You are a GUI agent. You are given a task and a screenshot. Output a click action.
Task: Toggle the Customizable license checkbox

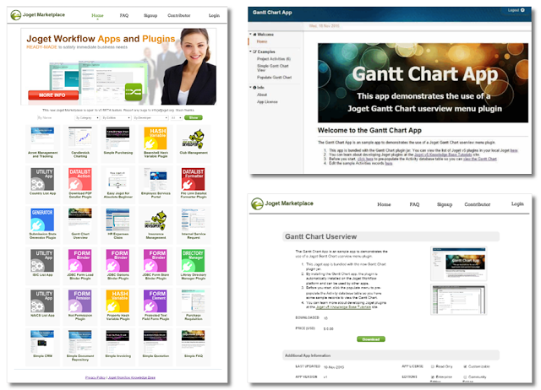(465, 366)
